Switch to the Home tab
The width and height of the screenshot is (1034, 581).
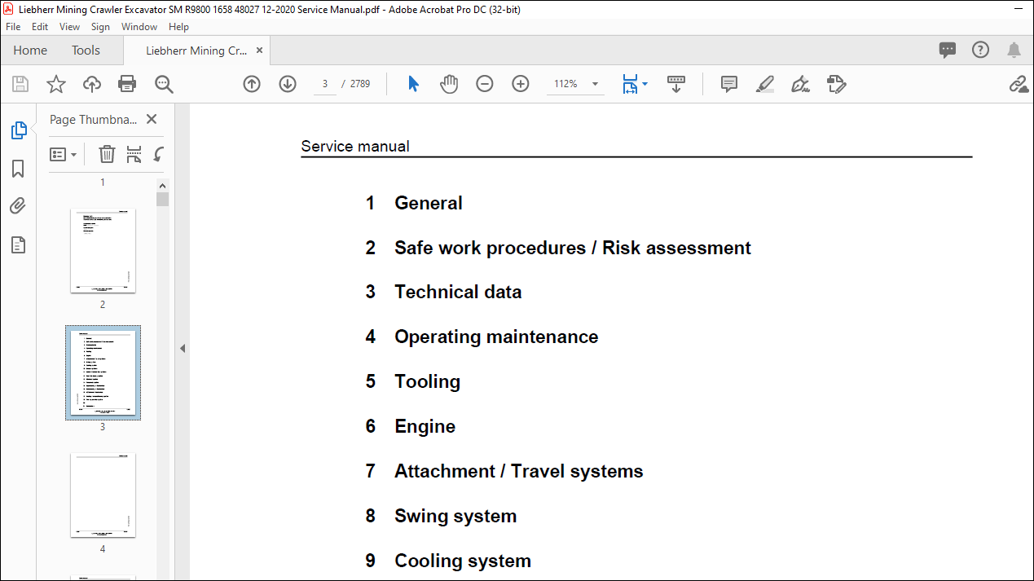[30, 51]
